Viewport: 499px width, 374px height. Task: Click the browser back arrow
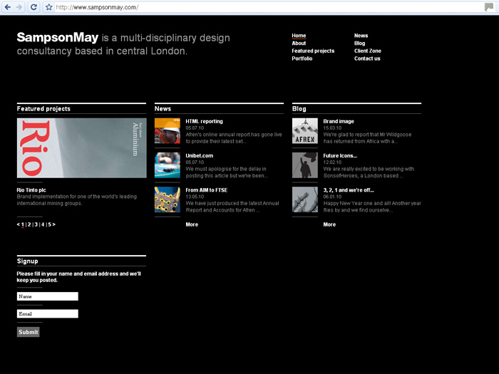[6, 6]
